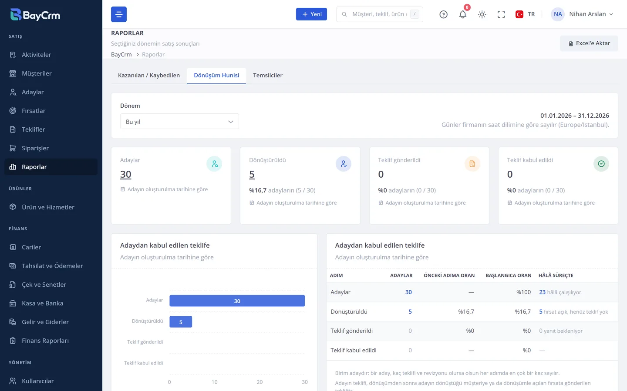Open Kasa ve Banka sidebar item
This screenshot has width=627, height=391.
(51, 303)
